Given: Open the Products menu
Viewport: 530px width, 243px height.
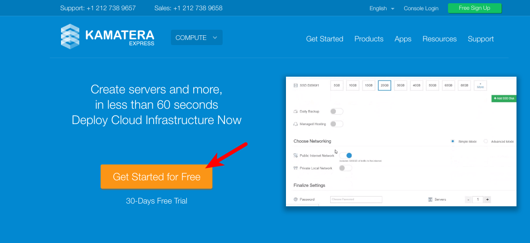Looking at the screenshot, I should coord(369,39).
